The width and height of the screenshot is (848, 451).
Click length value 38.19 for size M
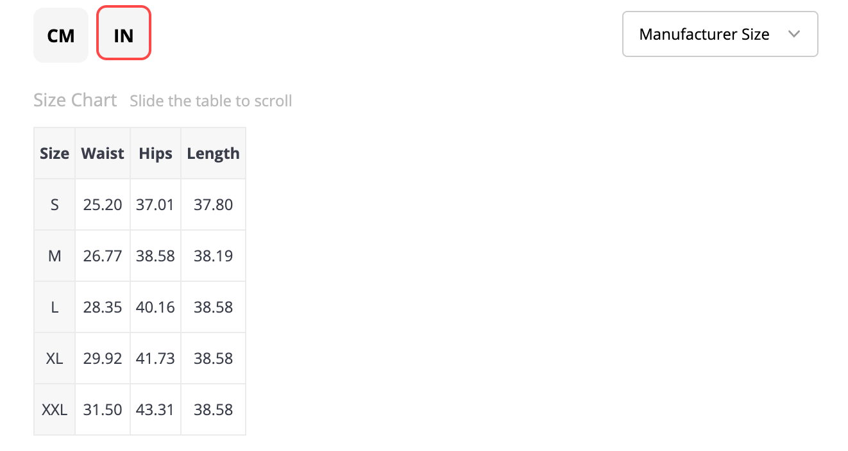click(214, 256)
